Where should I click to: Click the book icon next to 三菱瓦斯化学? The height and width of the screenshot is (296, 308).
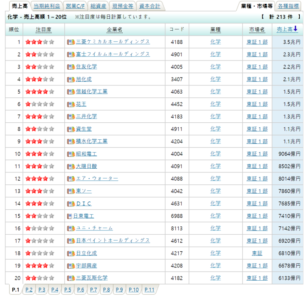tap(71, 278)
